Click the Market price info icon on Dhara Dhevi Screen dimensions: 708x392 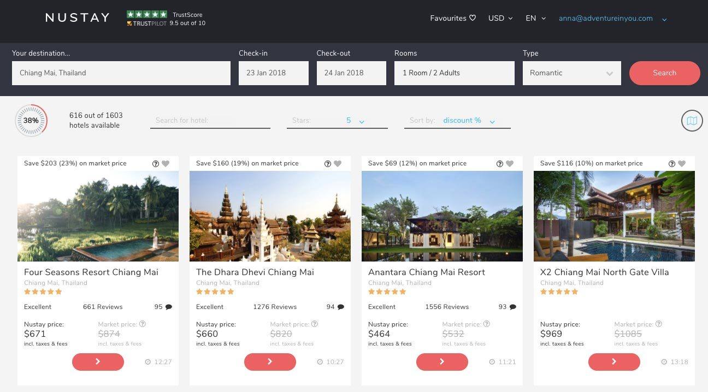[315, 323]
